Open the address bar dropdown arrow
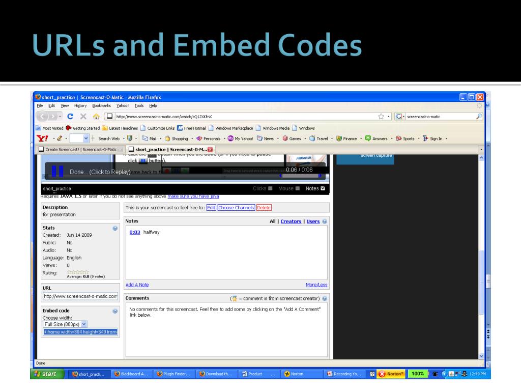This screenshot has height=391, width=521. coord(388,117)
